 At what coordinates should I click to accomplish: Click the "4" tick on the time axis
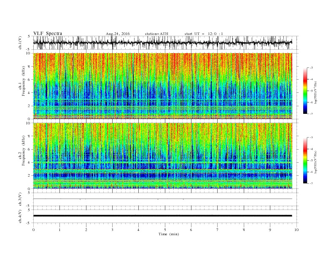tap(138, 230)
